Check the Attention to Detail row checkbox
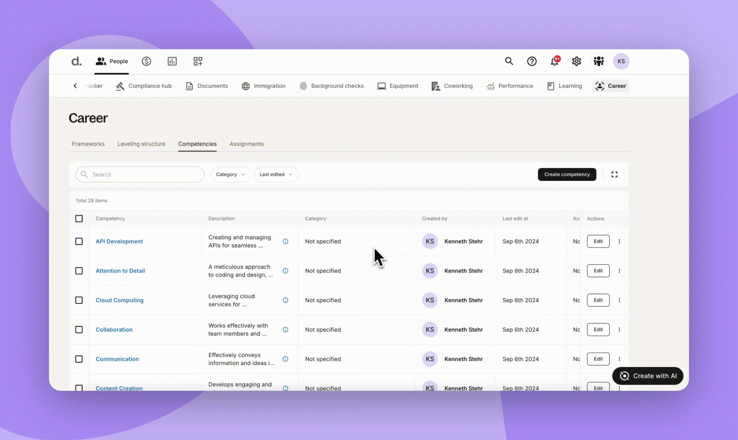The width and height of the screenshot is (738, 440). click(x=79, y=271)
